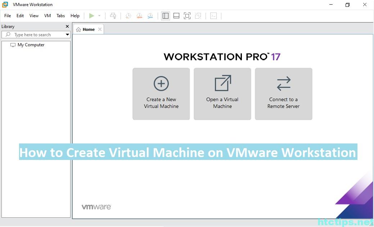
Task: Open the VM menu
Action: pyautogui.click(x=48, y=16)
